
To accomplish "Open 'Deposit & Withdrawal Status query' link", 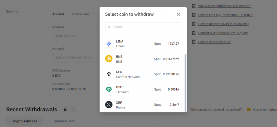I will coord(223,33).
